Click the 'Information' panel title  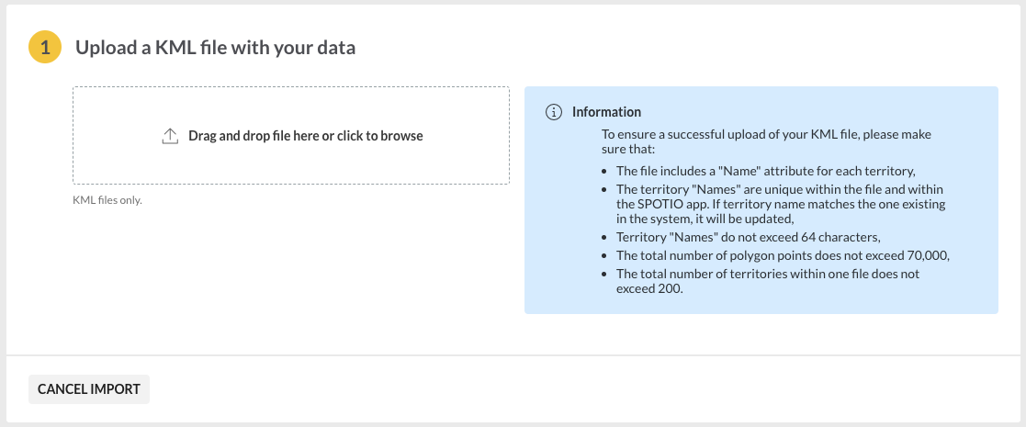[606, 112]
